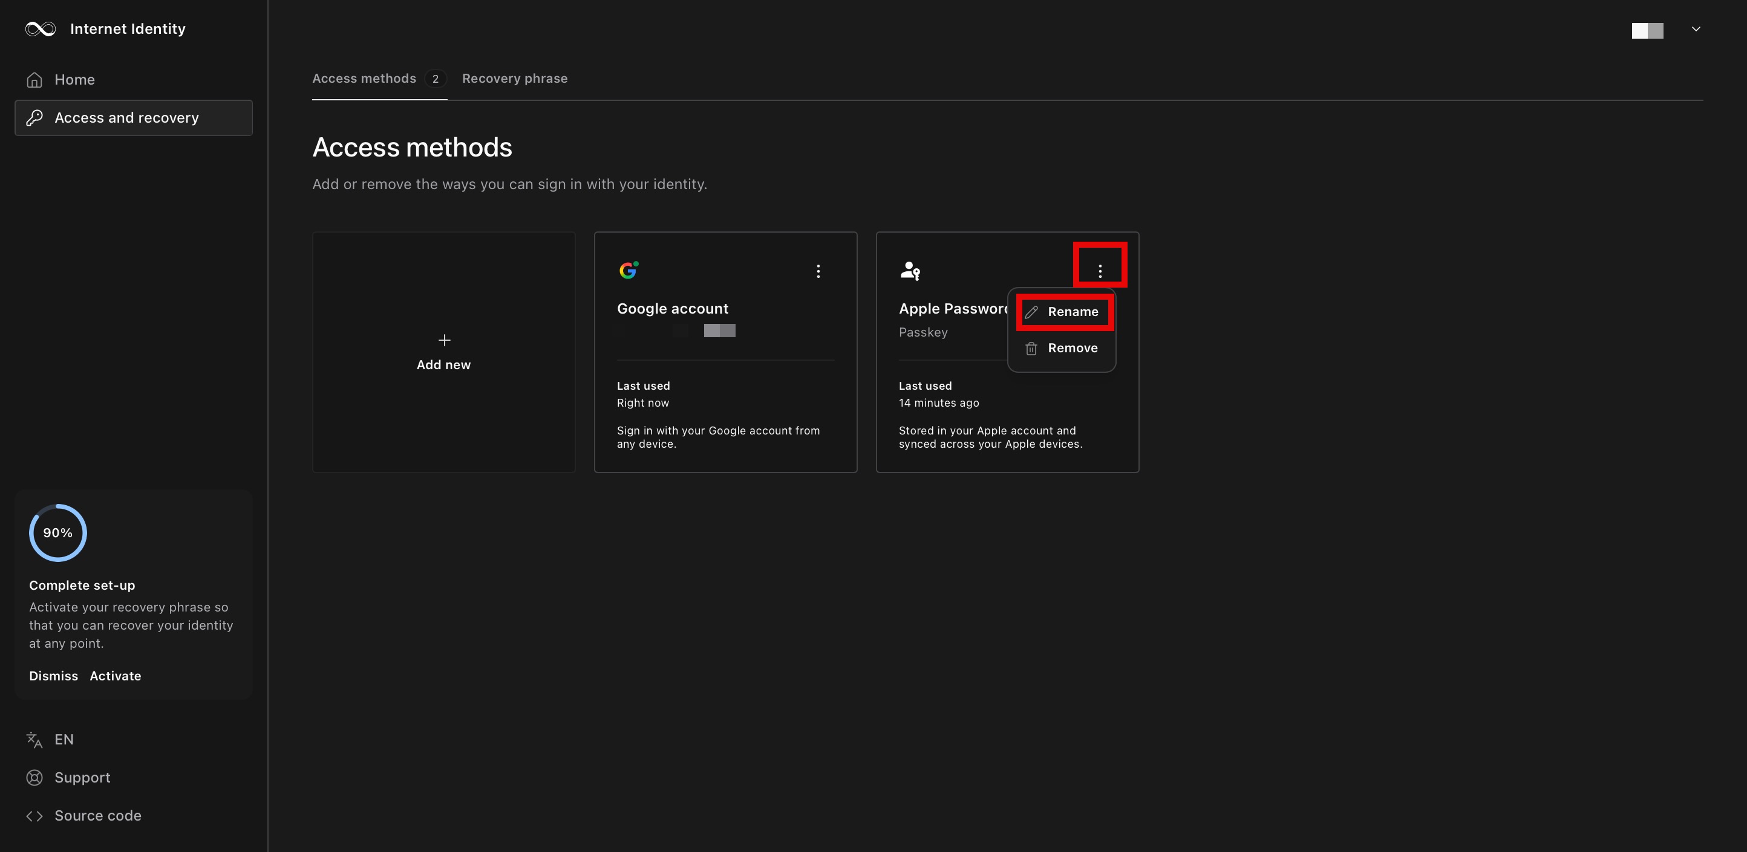Screen dimensions: 1747x852
Task: Activate the recovery phrase
Action: 116,676
